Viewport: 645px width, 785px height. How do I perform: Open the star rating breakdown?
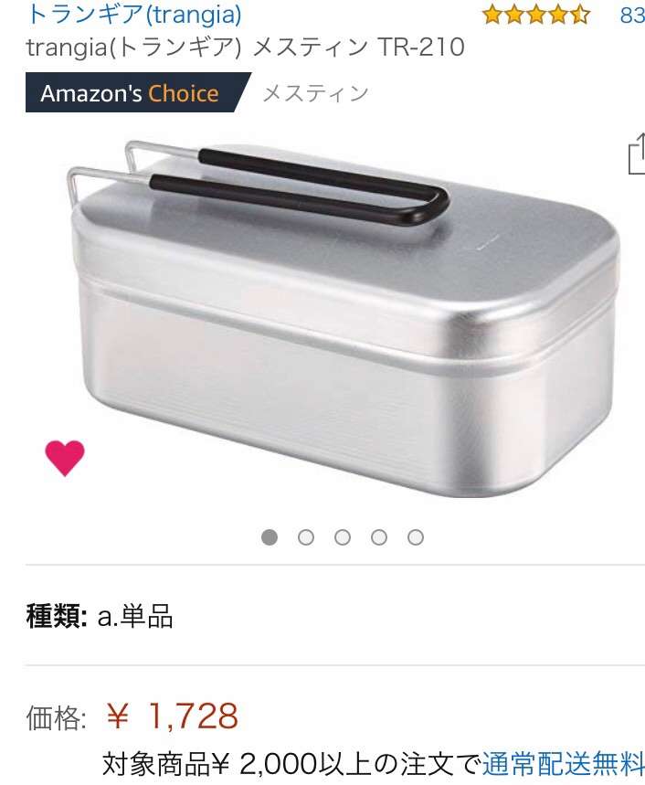pos(536,15)
